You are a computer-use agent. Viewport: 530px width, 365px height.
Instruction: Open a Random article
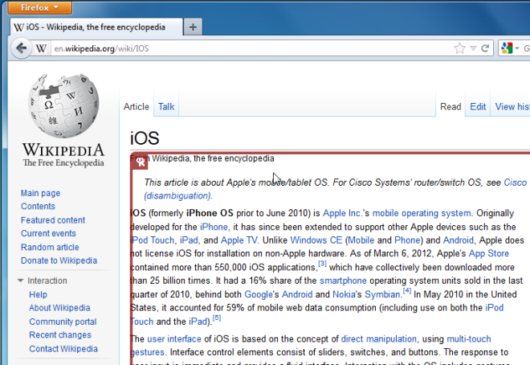[x=50, y=247]
